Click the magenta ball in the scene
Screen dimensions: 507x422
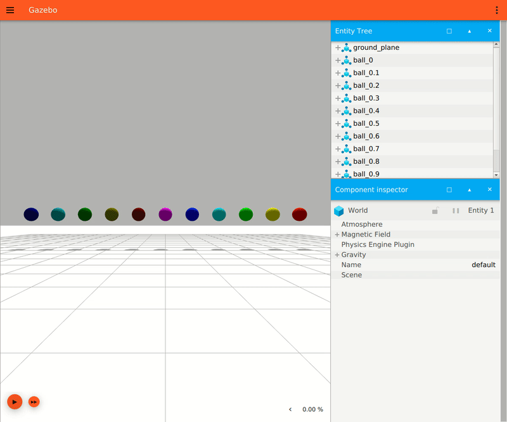click(x=165, y=214)
